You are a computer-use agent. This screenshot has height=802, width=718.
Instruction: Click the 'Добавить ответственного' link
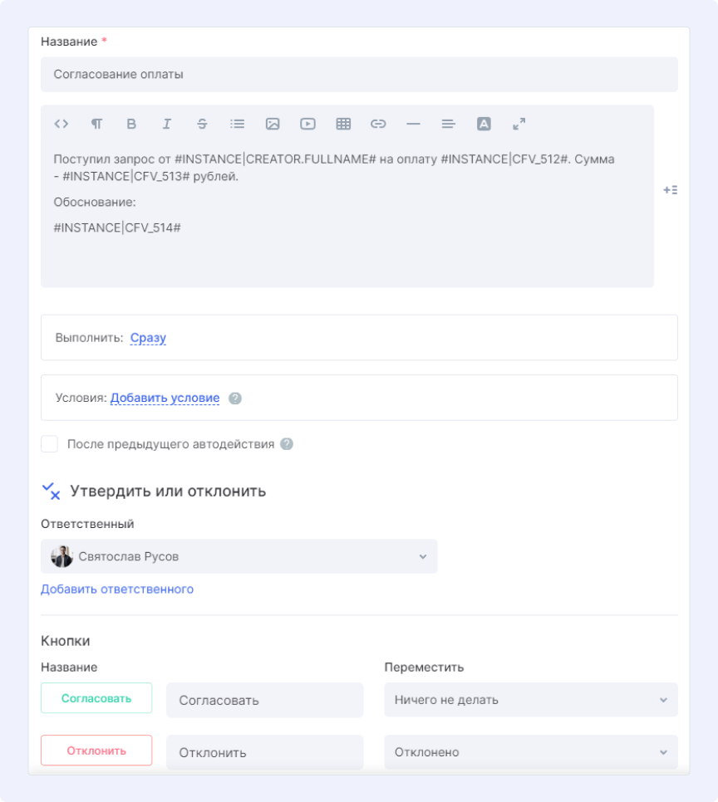pos(117,589)
